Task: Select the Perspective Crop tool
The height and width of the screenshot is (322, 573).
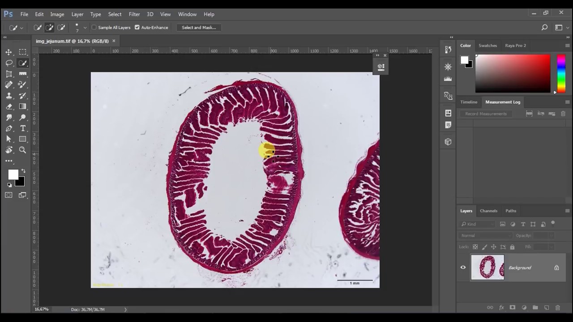Action: [9, 74]
